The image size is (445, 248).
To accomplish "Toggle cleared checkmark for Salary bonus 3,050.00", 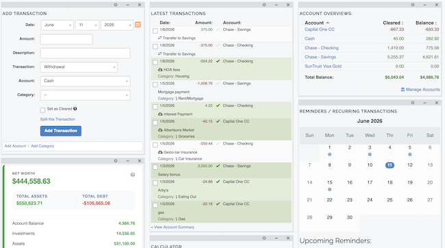I will tap(218, 166).
